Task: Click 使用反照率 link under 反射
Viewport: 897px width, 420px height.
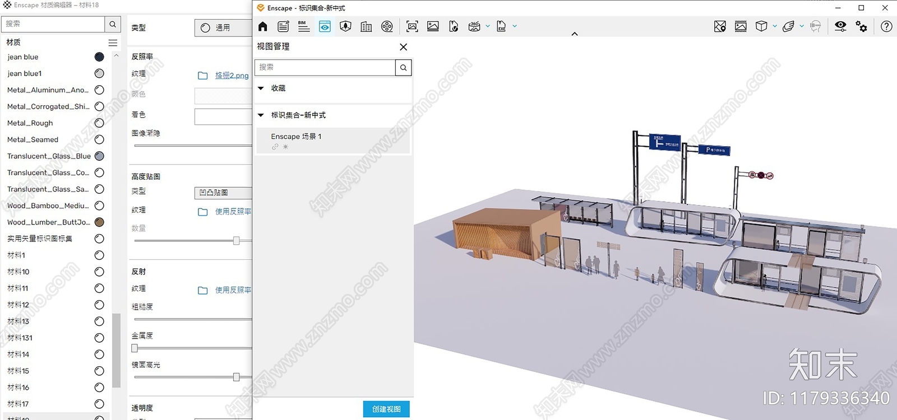Action: pos(233,290)
